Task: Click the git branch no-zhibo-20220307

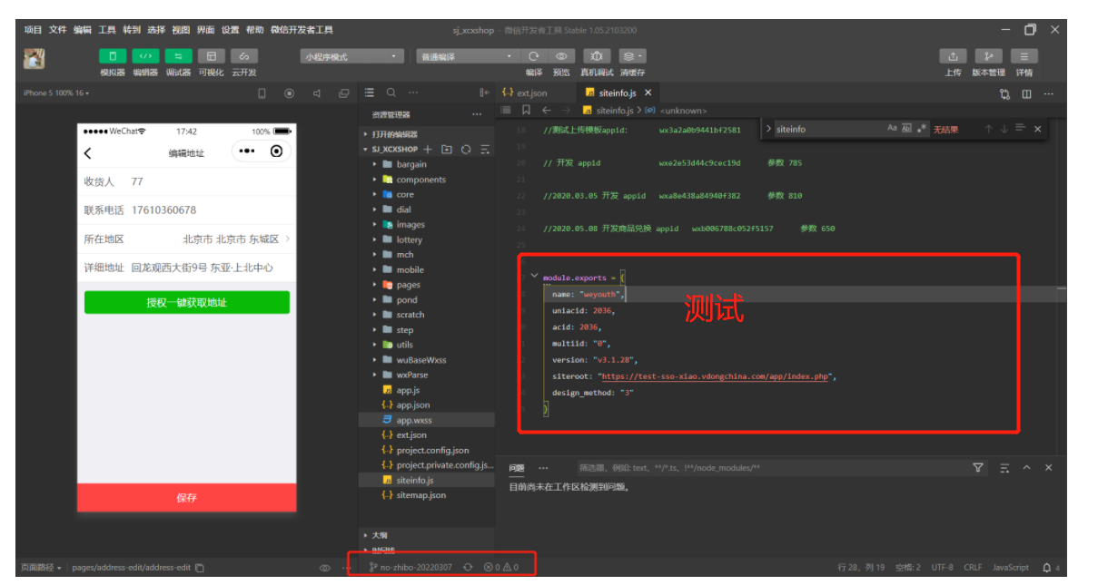Action: (410, 567)
